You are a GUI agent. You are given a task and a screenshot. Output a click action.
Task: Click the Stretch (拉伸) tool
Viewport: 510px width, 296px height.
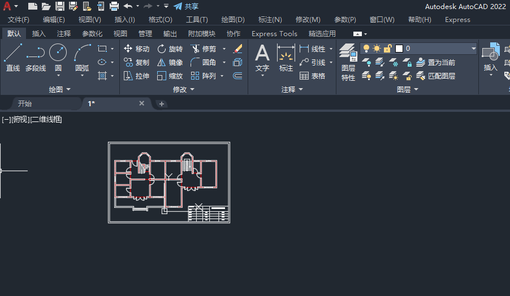(x=137, y=76)
